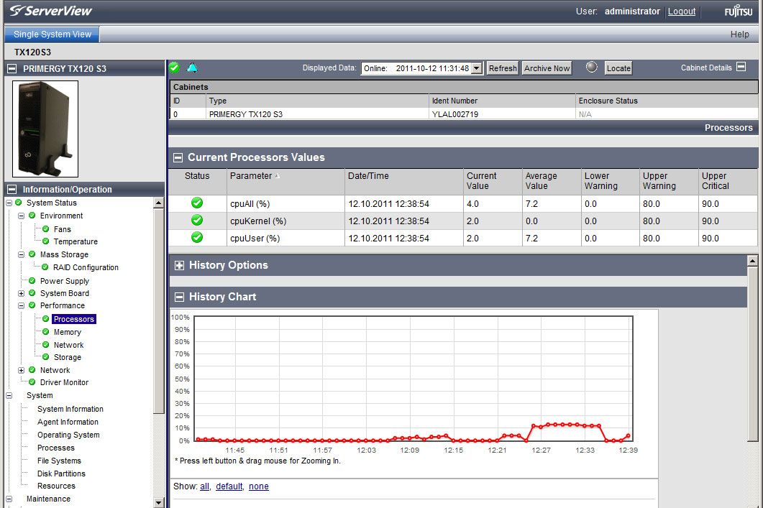Image resolution: width=763 pixels, height=508 pixels.
Task: Collapse the System Status tree node
Action: point(9,203)
